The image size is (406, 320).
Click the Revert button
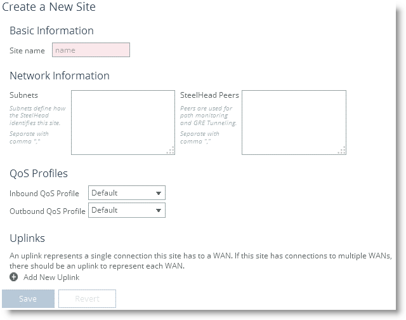click(x=88, y=299)
